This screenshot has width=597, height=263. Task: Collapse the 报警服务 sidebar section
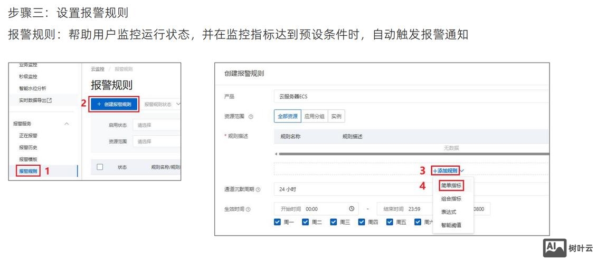coord(67,124)
